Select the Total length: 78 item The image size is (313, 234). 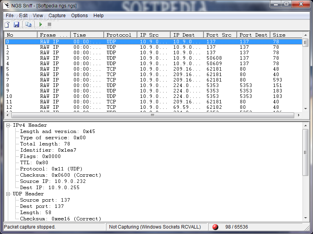45,144
